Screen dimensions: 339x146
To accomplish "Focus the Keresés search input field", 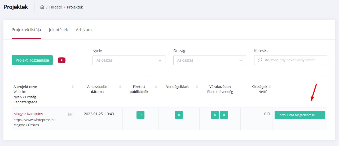I will [x=290, y=60].
